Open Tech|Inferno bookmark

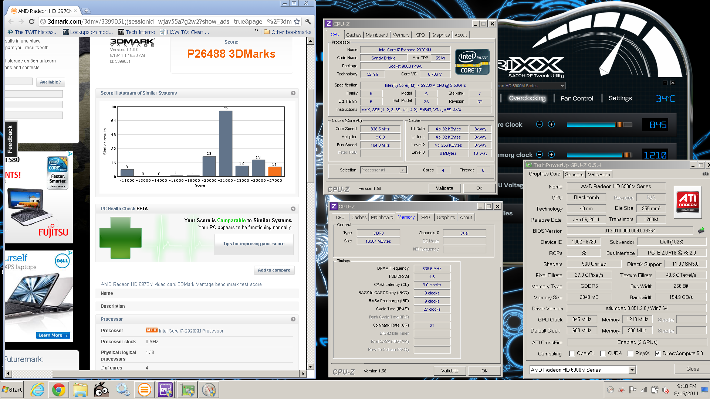(x=136, y=32)
